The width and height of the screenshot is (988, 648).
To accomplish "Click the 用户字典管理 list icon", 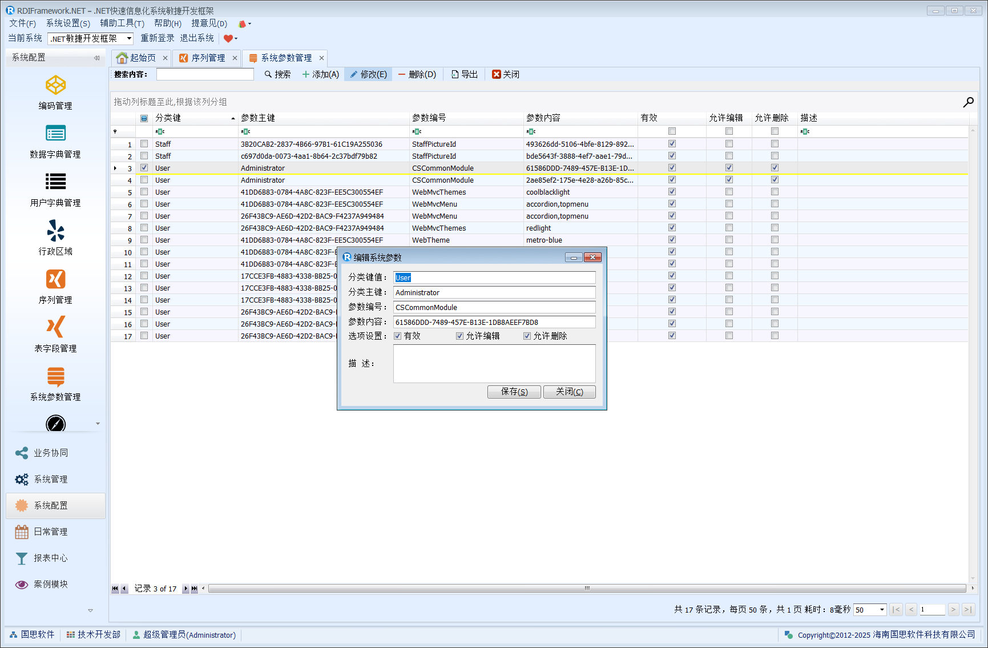I will (55, 182).
